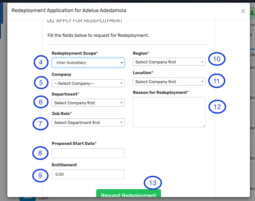Click inside the Reason for Redeployment text area

click(169, 112)
